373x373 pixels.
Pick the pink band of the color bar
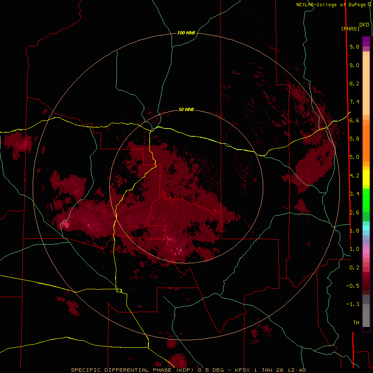click(x=366, y=251)
